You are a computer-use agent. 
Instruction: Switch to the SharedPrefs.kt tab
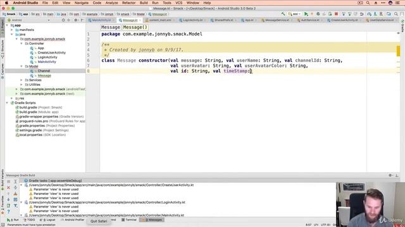pos(223,20)
